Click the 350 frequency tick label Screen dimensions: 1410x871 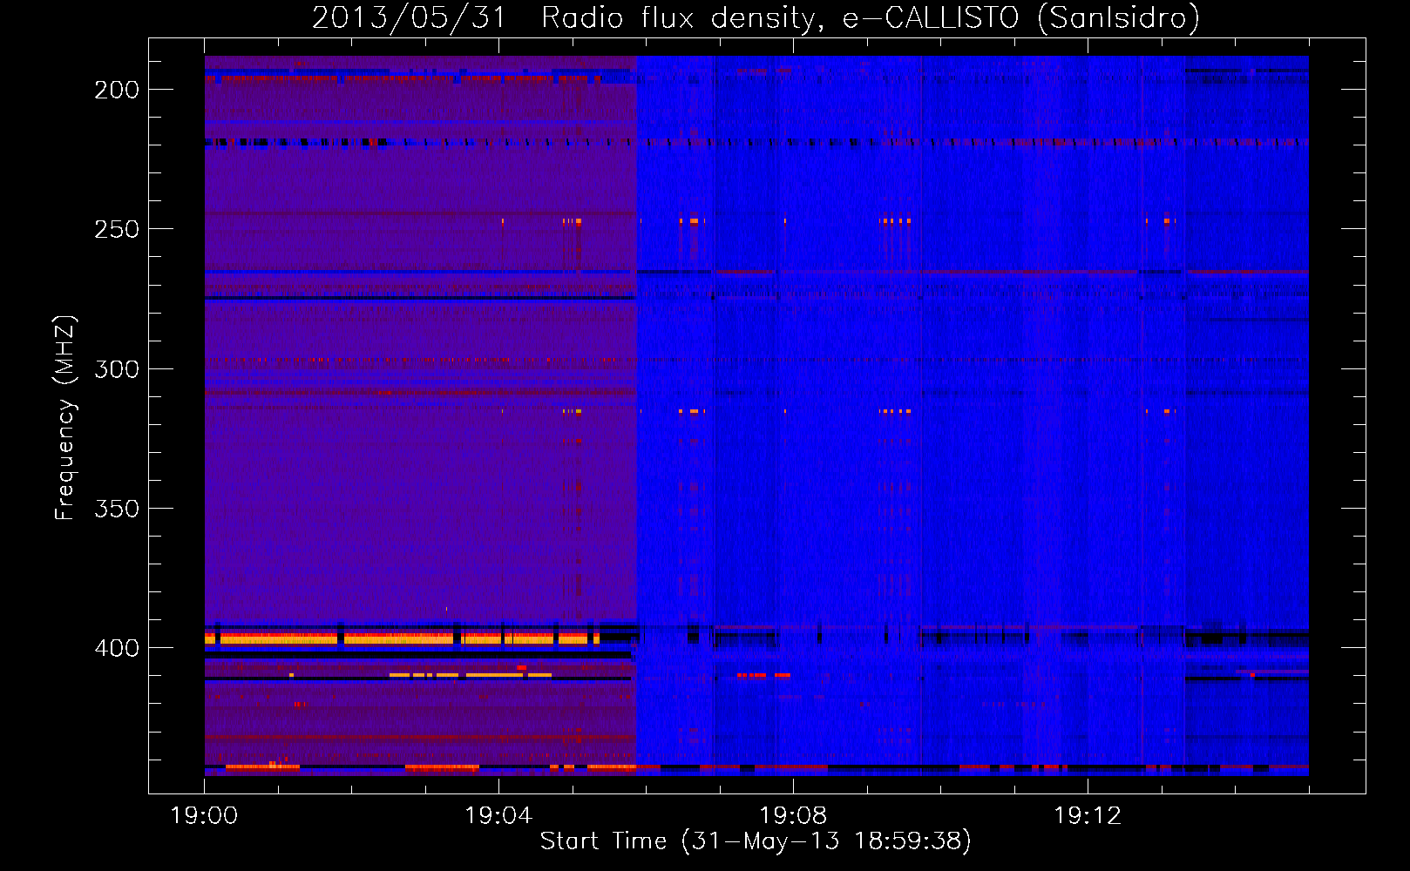tap(117, 509)
